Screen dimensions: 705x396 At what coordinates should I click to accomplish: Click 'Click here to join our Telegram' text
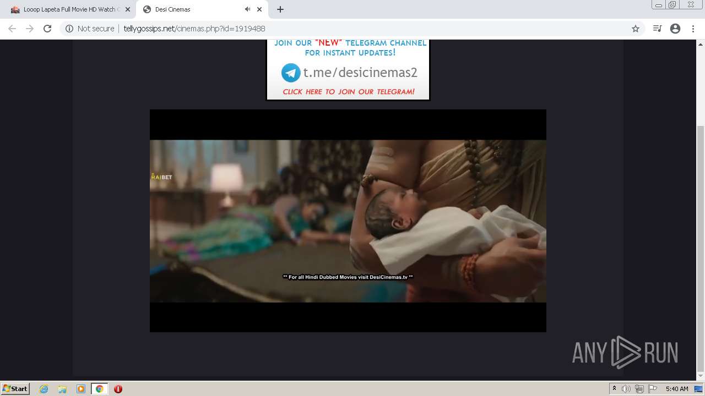(x=349, y=92)
